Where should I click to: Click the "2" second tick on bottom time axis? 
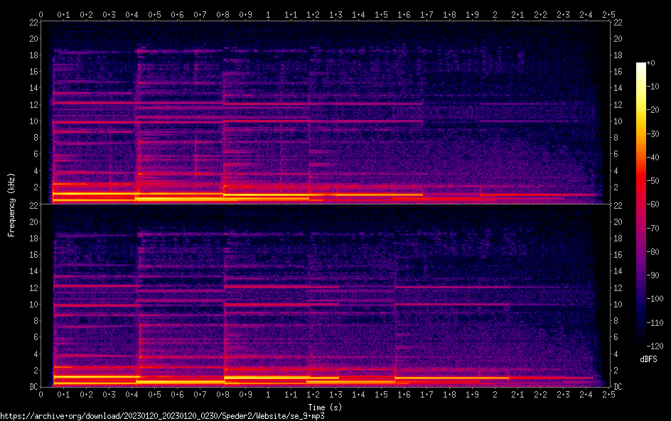coord(495,394)
